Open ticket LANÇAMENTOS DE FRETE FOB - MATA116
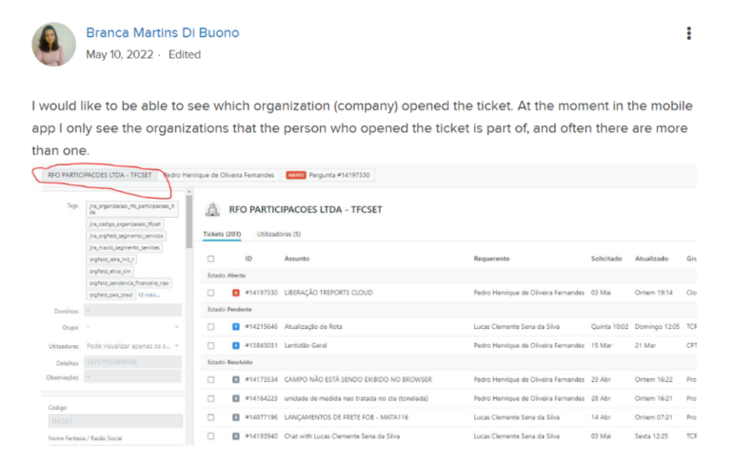 coord(347,417)
